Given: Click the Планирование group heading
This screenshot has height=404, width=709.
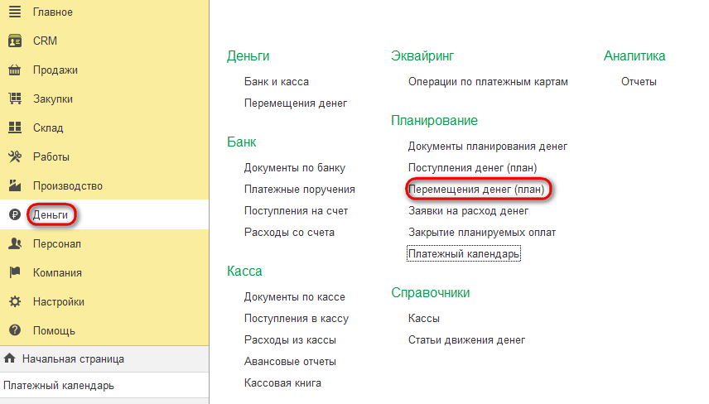Looking at the screenshot, I should [x=435, y=121].
